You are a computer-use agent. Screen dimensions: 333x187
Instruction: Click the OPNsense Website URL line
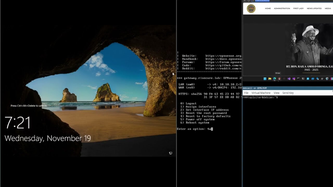[212, 56]
